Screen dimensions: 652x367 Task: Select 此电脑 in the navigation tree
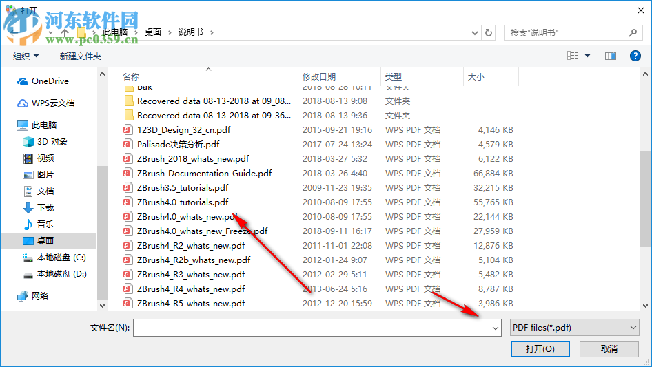(x=44, y=125)
